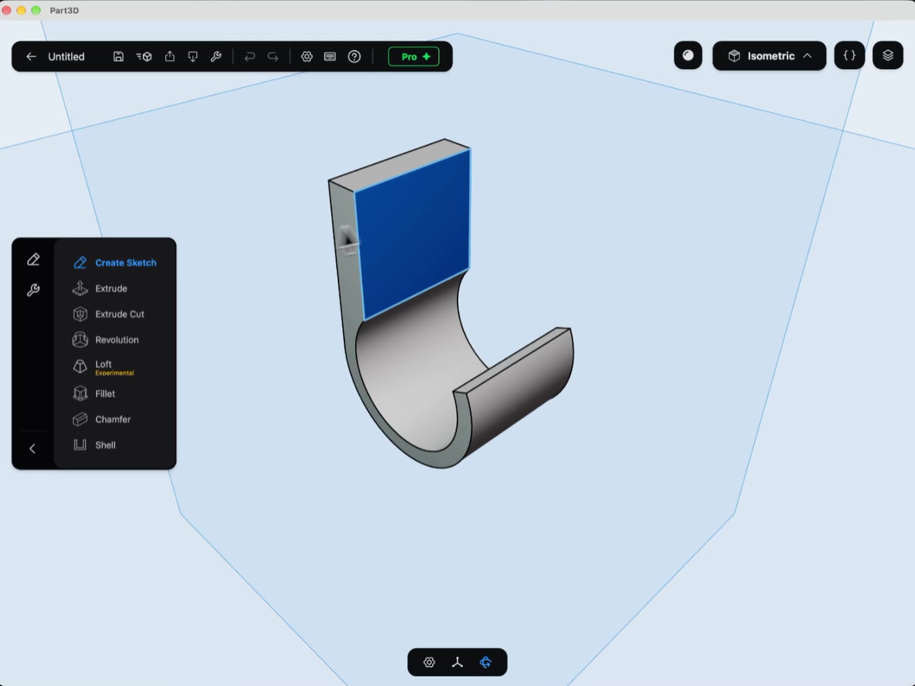
Task: Click the green Pro upgrade button
Action: point(414,57)
